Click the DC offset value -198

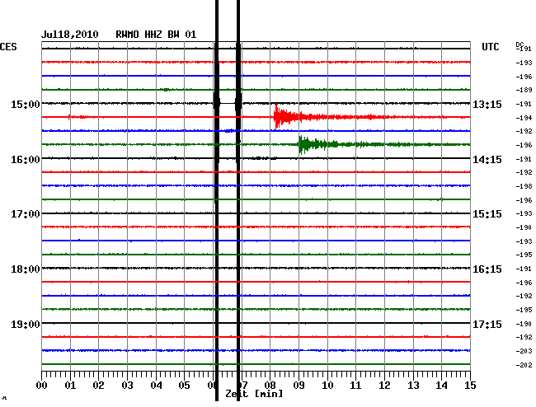(524, 186)
